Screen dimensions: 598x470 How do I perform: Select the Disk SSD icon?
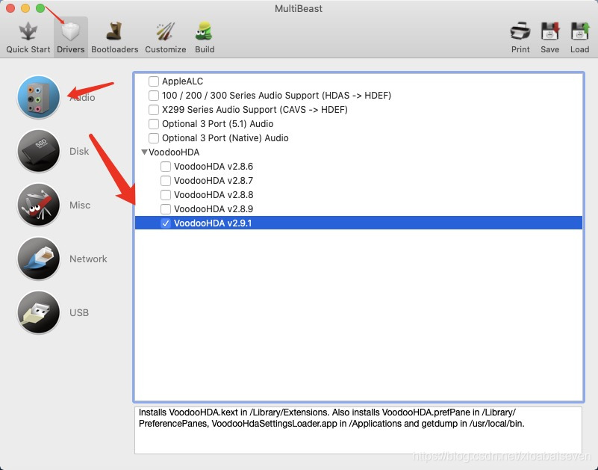point(39,151)
